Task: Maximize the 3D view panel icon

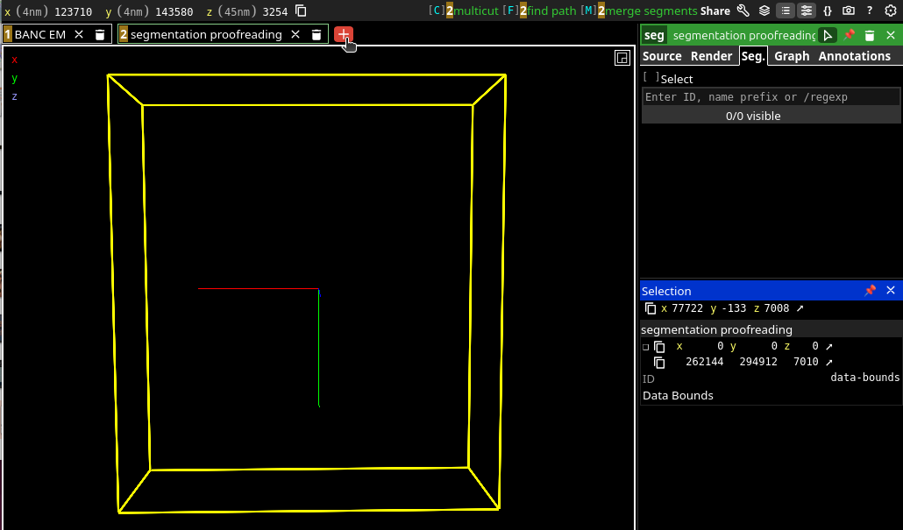Action: (x=622, y=58)
